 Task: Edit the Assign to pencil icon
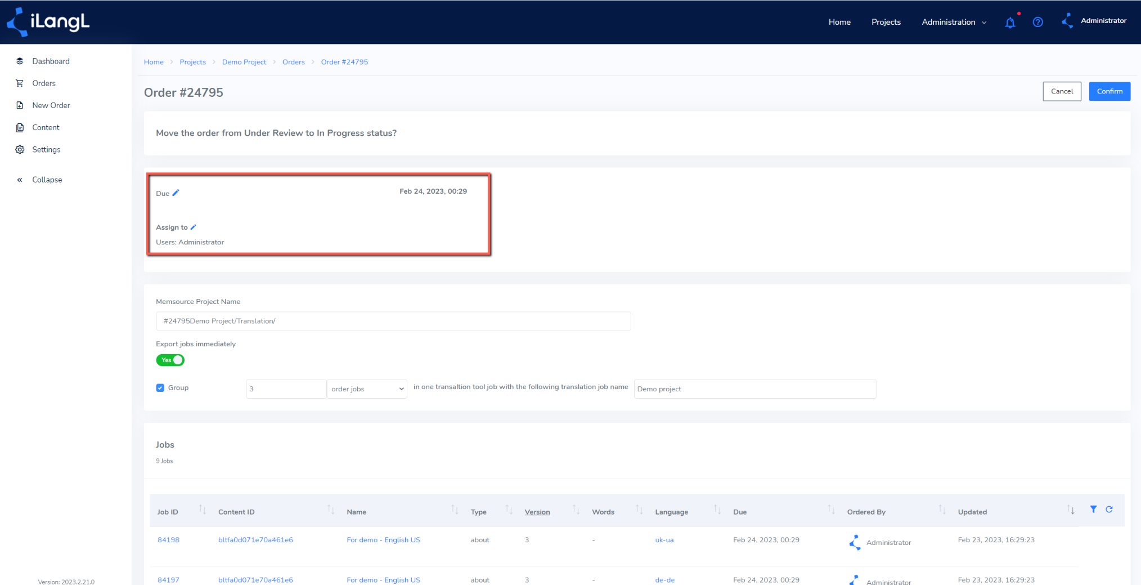click(193, 227)
